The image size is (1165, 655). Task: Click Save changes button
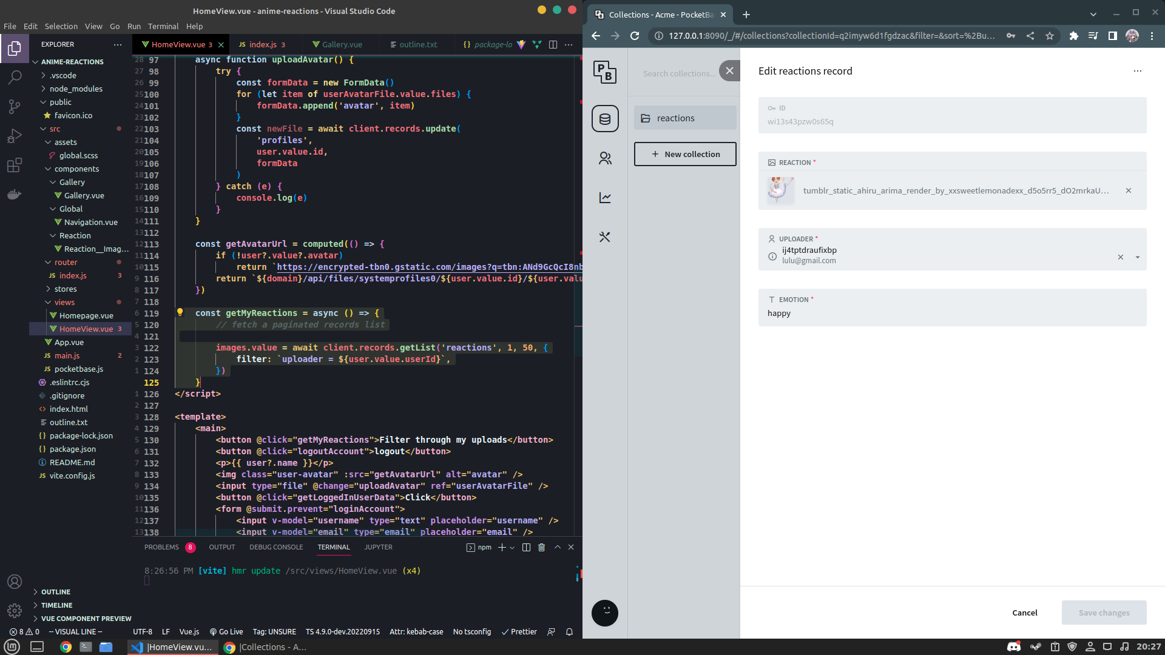[1104, 613]
